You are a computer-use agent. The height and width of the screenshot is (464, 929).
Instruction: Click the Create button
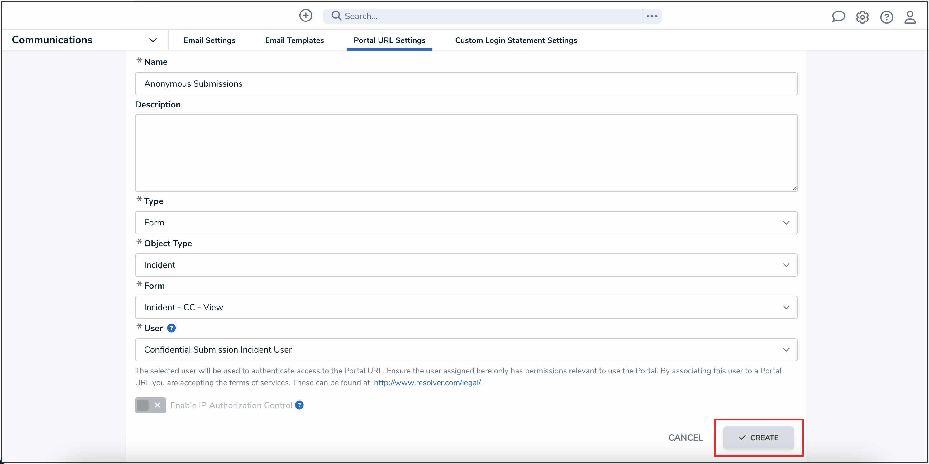tap(758, 438)
